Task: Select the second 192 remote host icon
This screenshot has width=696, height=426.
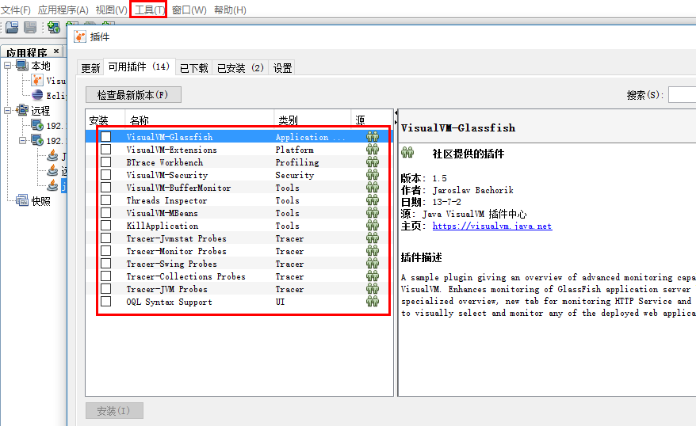Action: point(37,140)
